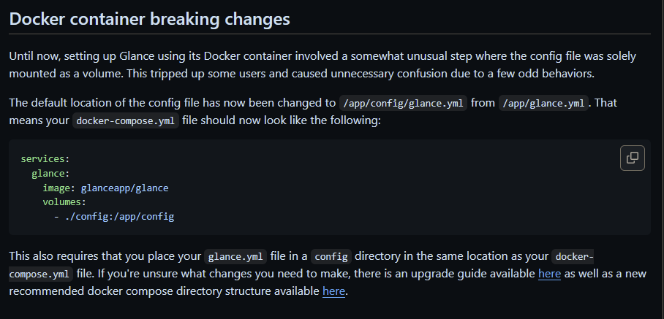This screenshot has width=664, height=319.
Task: Click the /app/glance.yml inline code
Action: 544,103
